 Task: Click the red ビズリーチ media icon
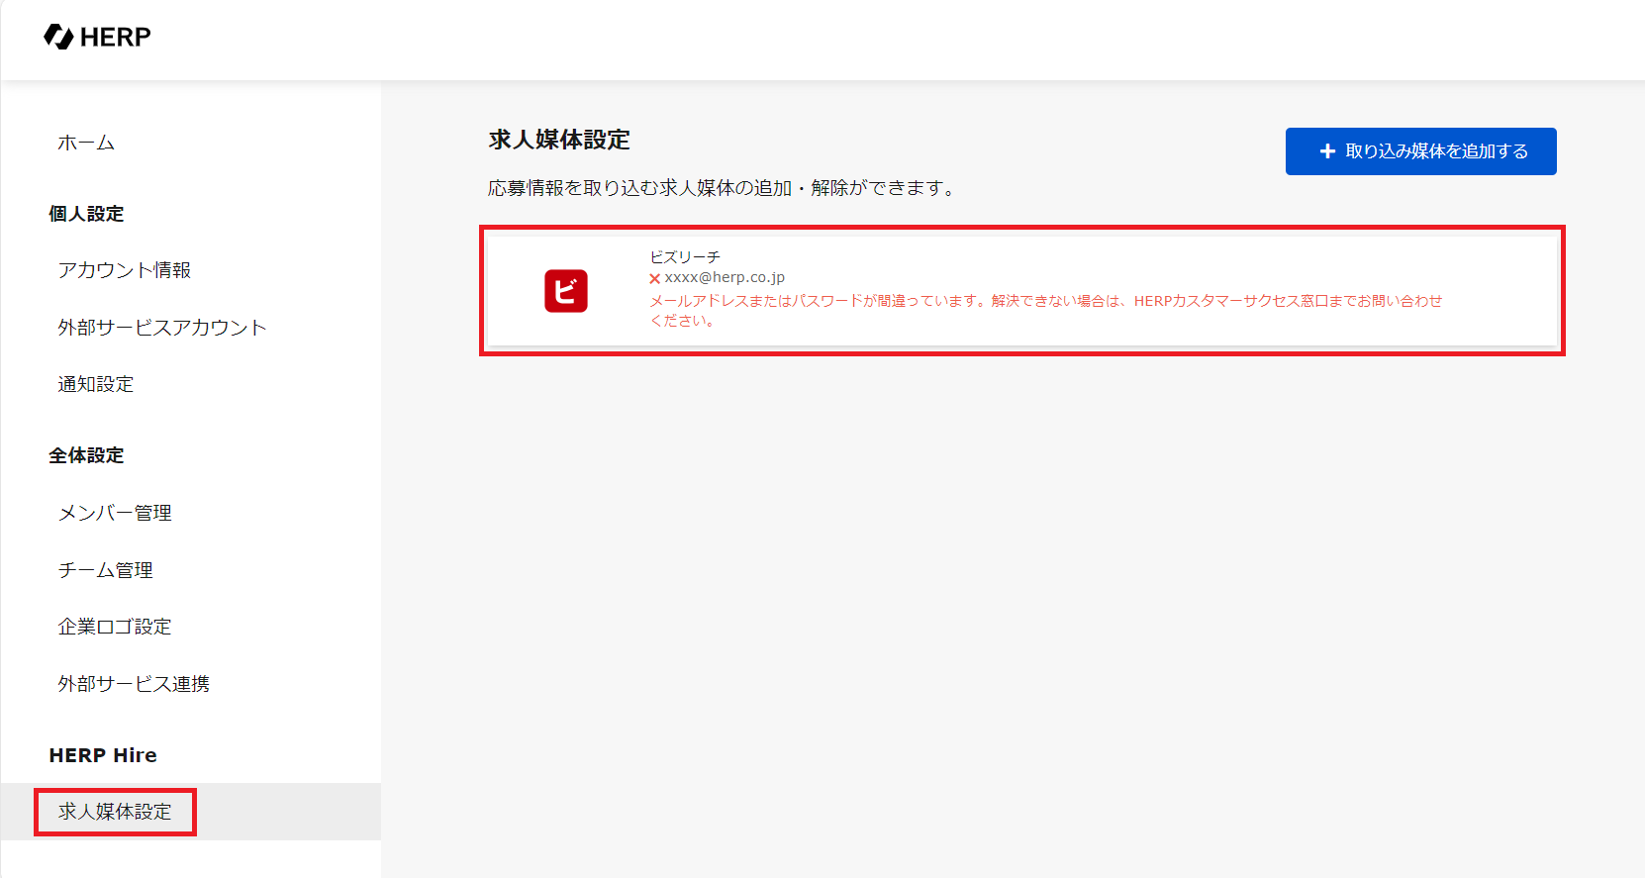[x=566, y=291]
